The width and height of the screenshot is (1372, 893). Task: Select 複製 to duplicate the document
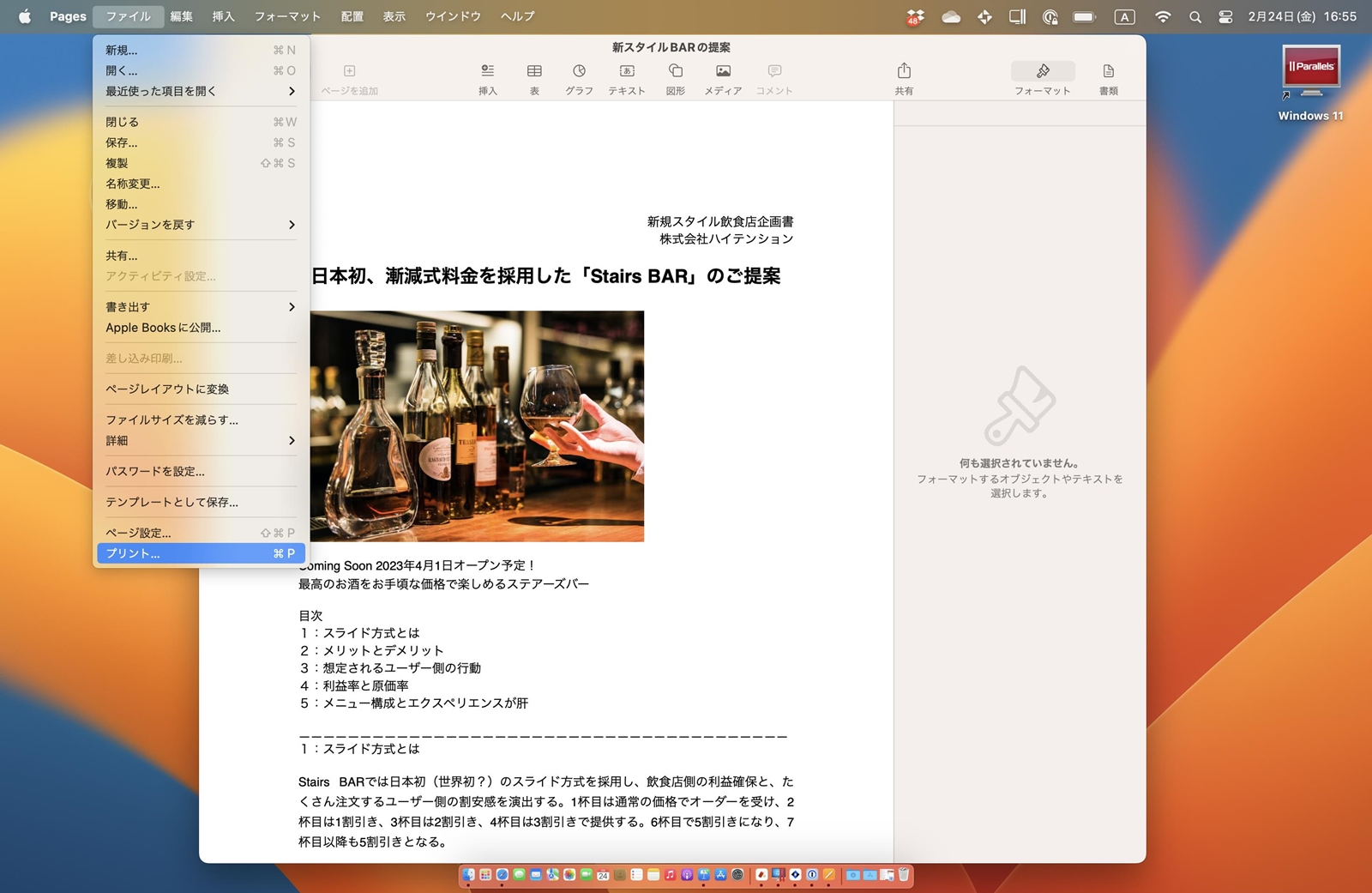point(201,163)
